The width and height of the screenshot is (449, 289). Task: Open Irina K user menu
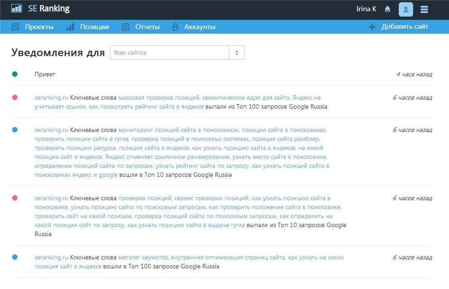[366, 9]
